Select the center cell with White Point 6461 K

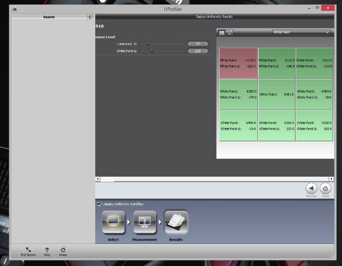[x=276, y=94]
